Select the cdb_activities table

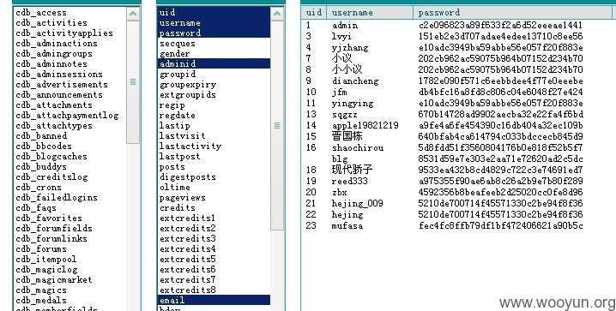pyautogui.click(x=51, y=23)
